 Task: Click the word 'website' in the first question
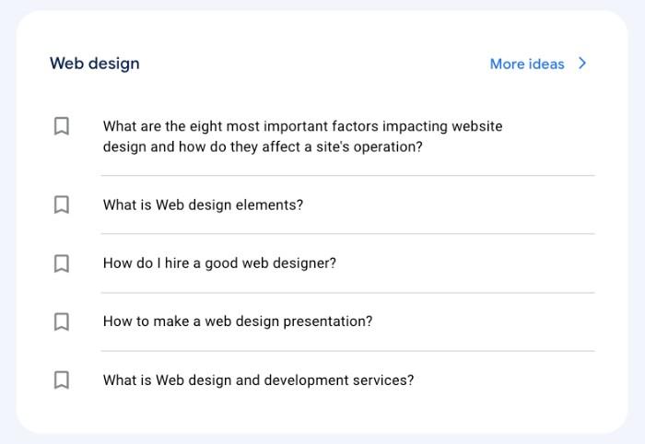coord(477,126)
